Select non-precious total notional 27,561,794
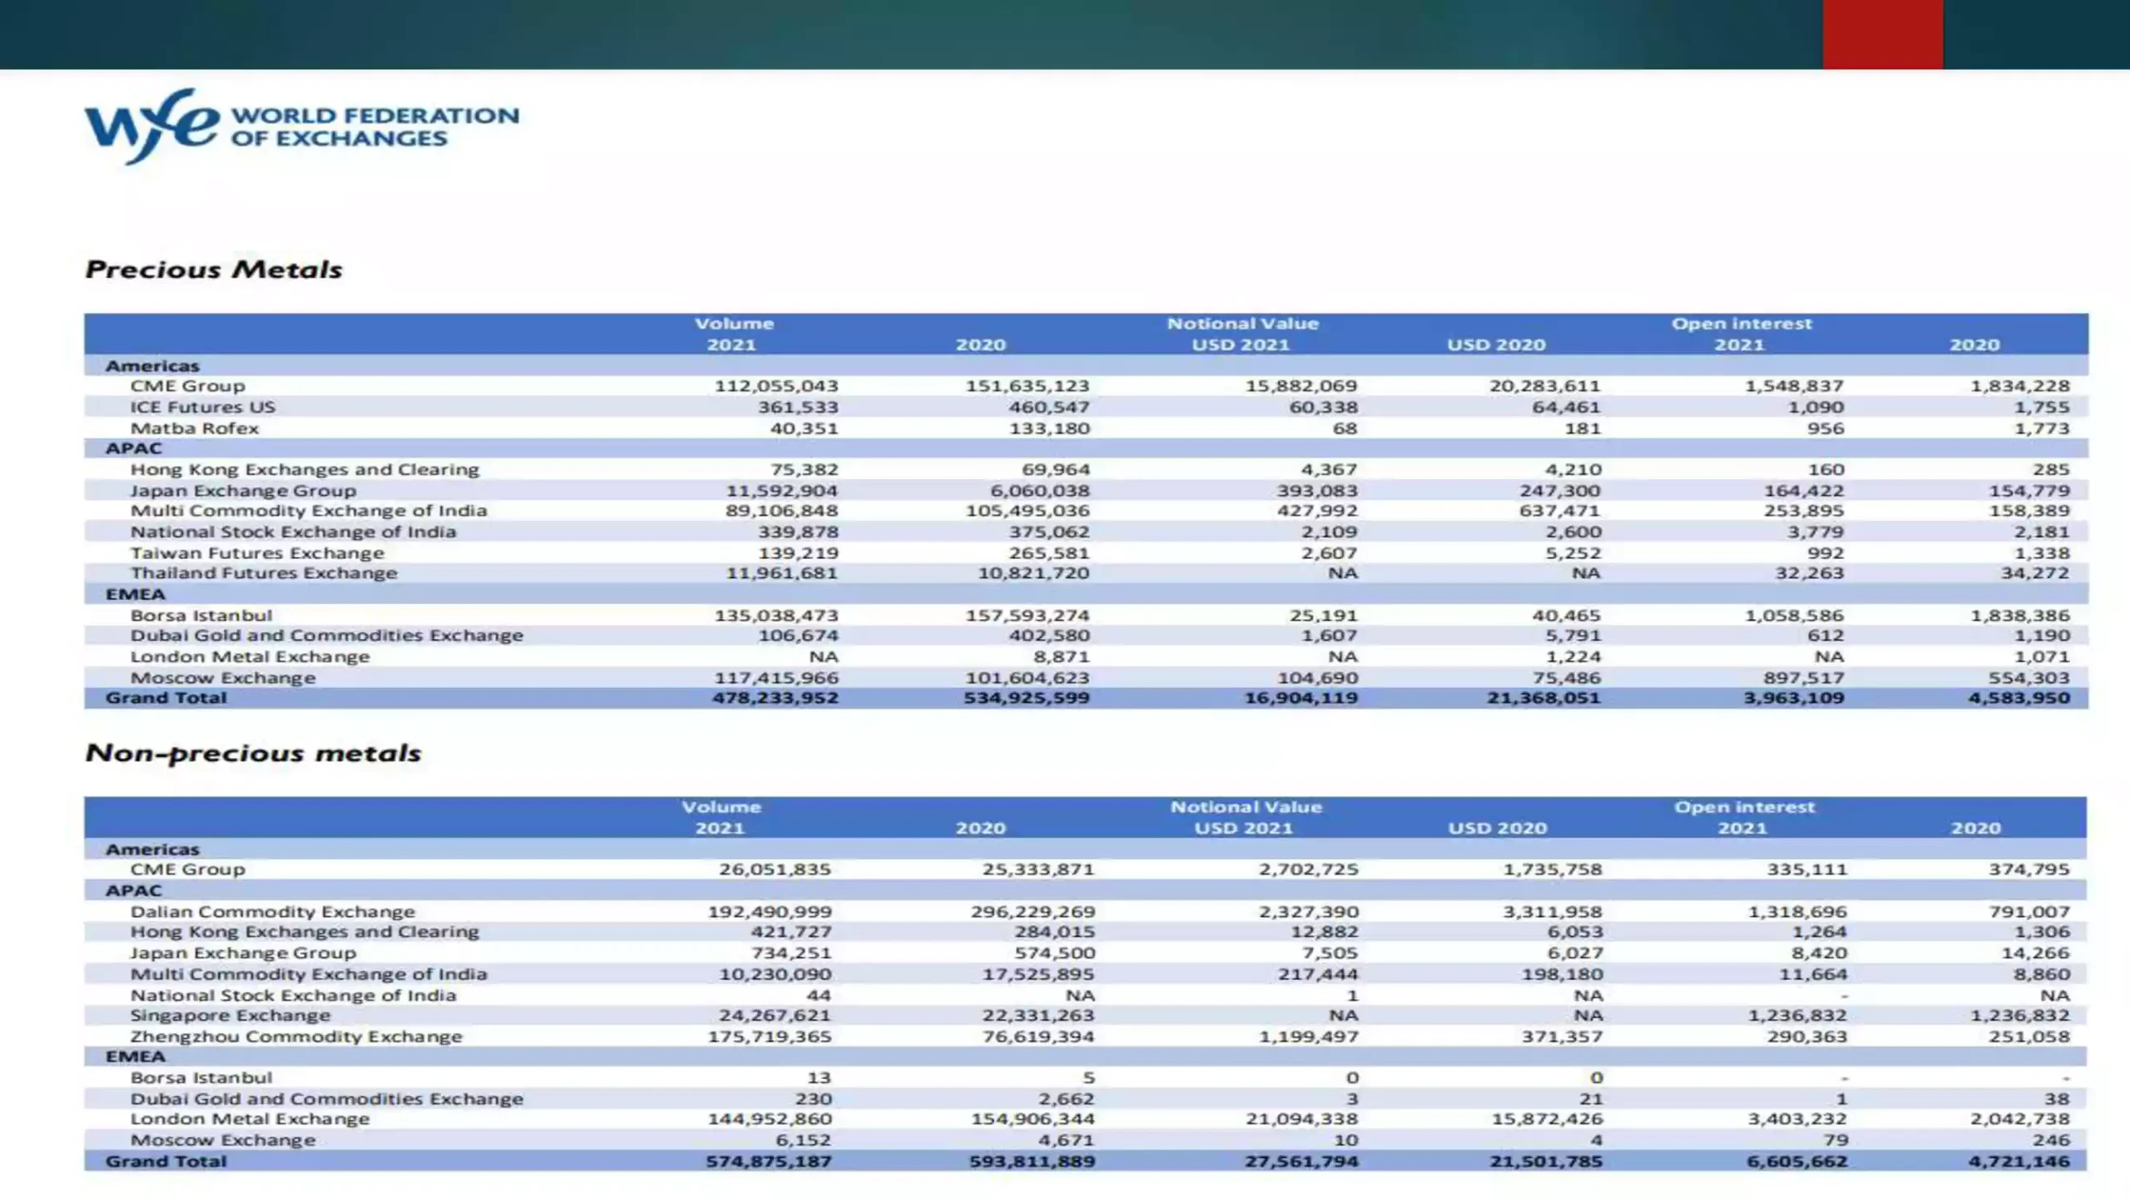This screenshot has width=2130, height=1198. click(x=1301, y=1161)
